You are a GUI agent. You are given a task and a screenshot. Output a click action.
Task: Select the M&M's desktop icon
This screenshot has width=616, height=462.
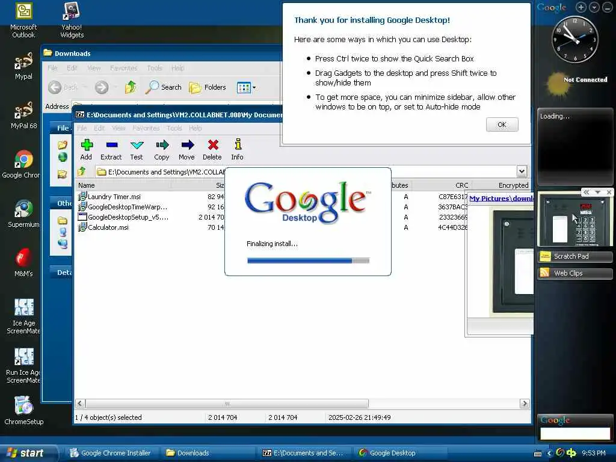point(23,262)
